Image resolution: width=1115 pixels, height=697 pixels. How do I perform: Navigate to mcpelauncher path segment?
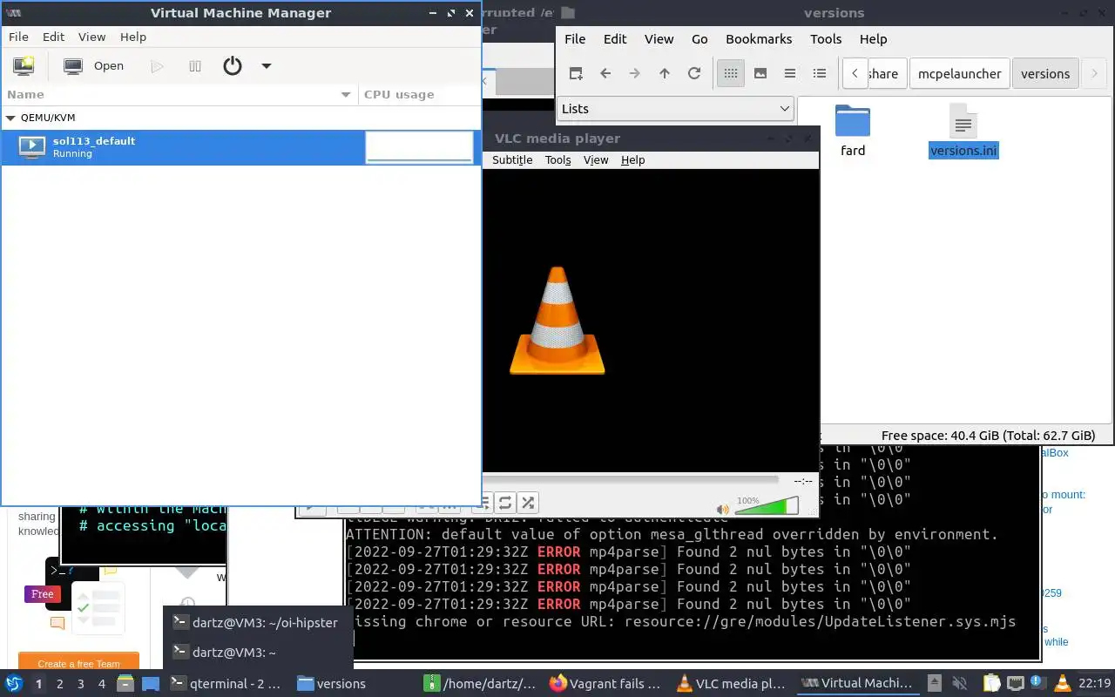coord(959,73)
